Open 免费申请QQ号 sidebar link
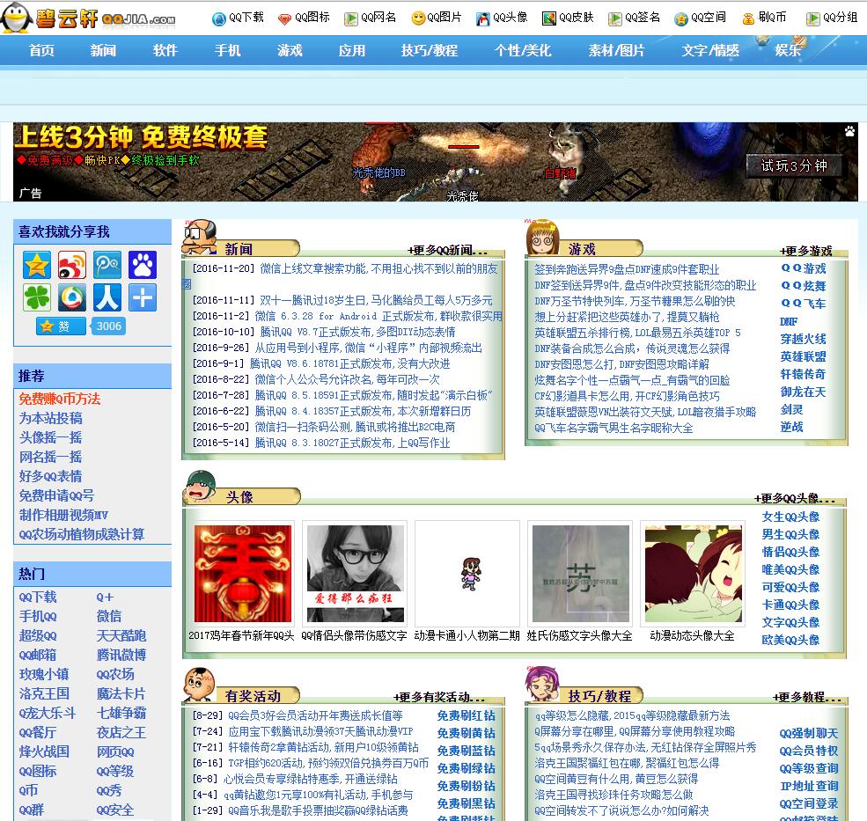The image size is (867, 821). click(x=56, y=495)
